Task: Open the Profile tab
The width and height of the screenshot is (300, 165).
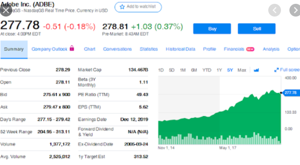Action: pos(209,49)
